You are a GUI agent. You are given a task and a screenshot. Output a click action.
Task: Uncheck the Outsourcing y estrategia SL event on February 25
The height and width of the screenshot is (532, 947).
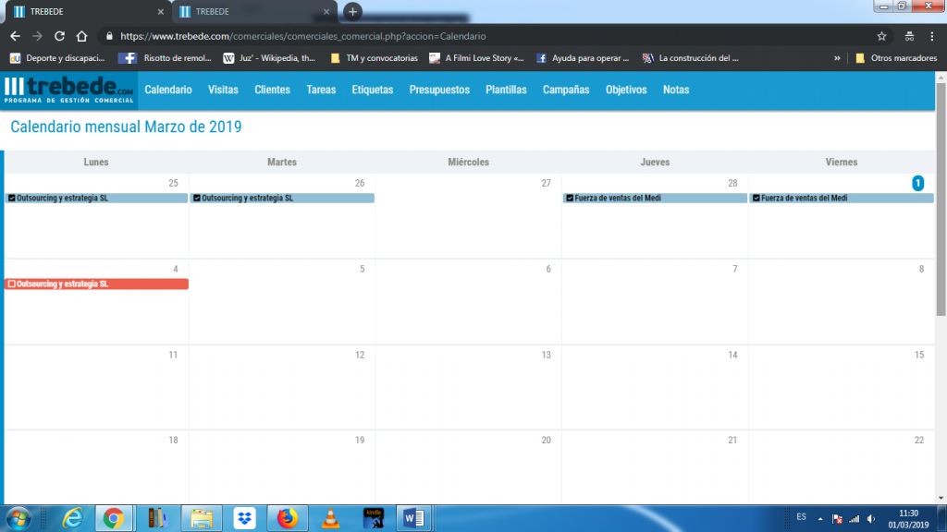tap(11, 197)
